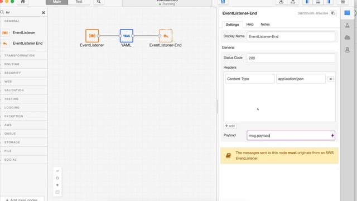Select the EventListener node in palette

pyautogui.click(x=23, y=33)
